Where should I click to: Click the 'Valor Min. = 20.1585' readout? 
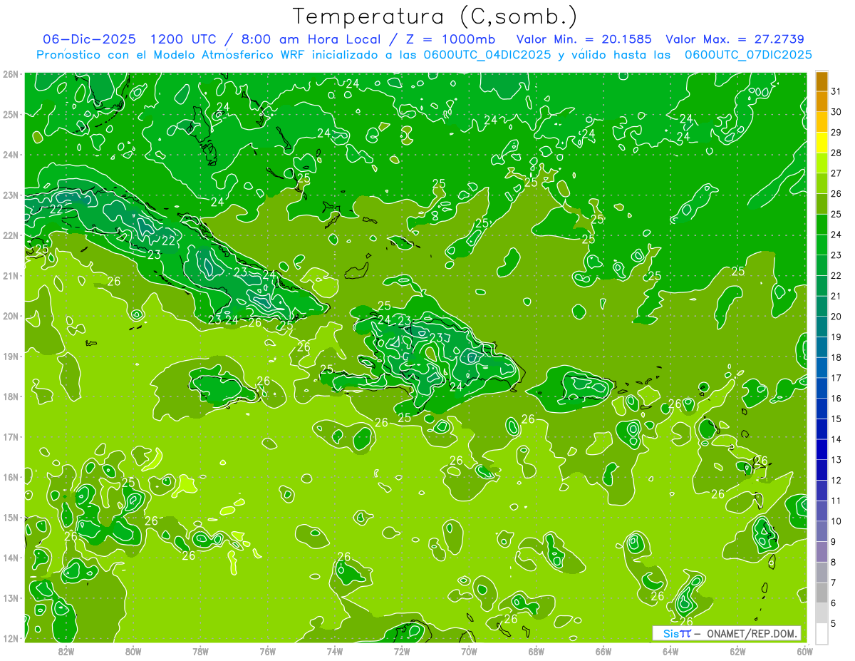click(584, 39)
